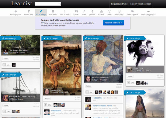Sign in with Facebook

point(141,4)
